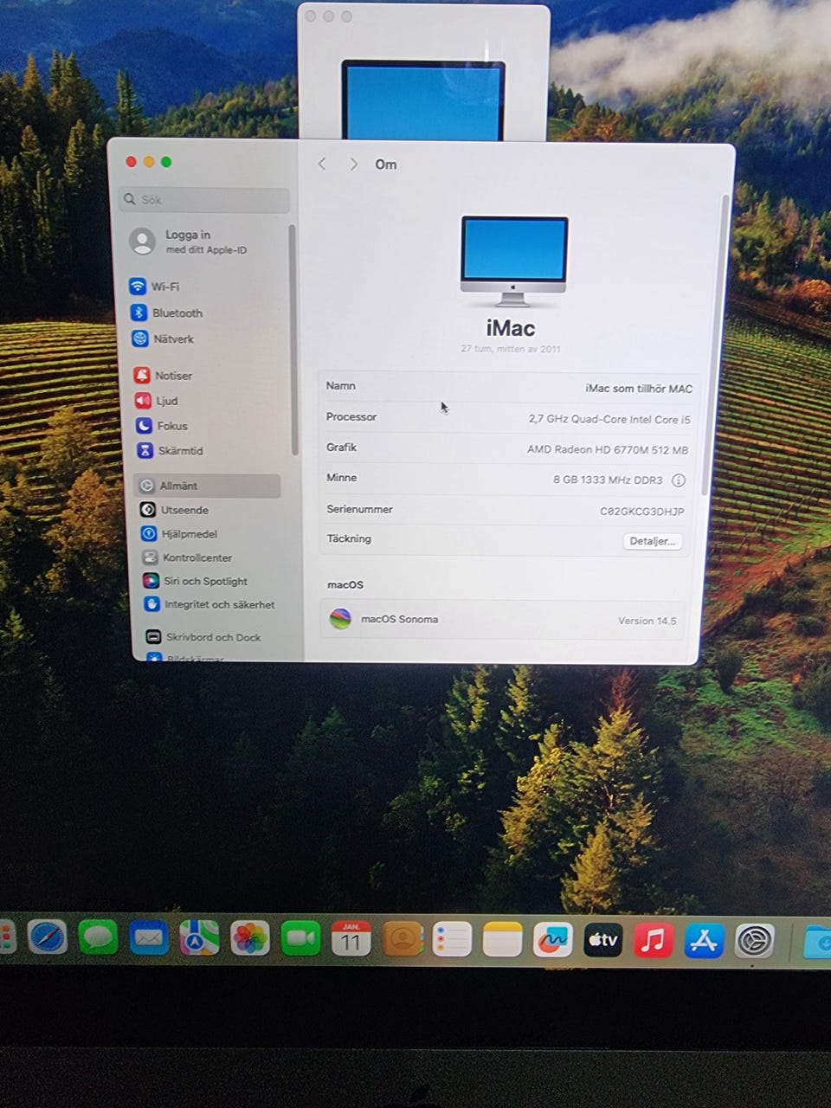Click the serial number C02GKCG3DHJP
The height and width of the screenshot is (1108, 831).
[641, 512]
